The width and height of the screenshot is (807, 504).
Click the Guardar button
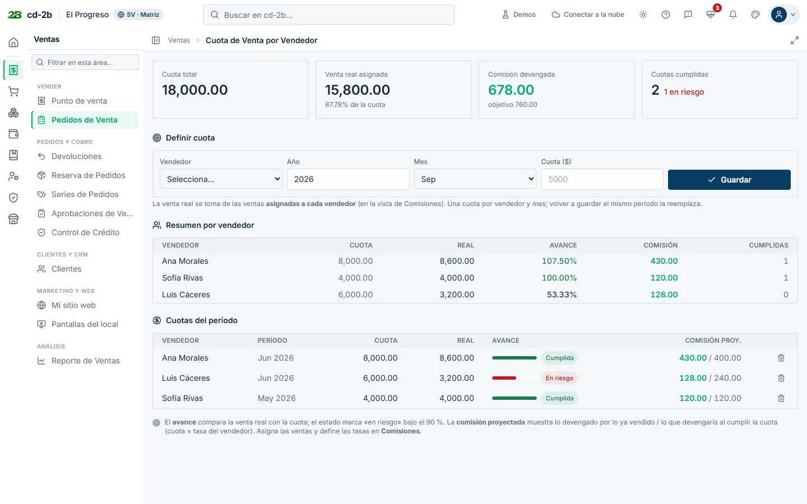[x=729, y=180]
